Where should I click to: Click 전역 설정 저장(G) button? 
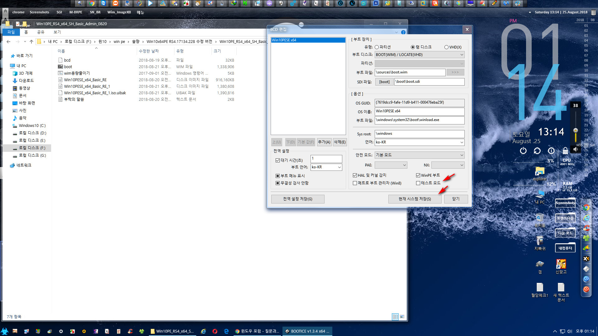click(298, 199)
